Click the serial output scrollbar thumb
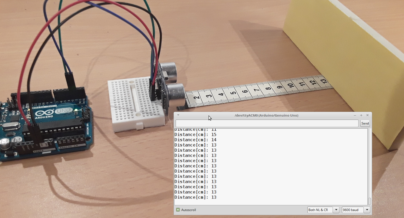Viewport: 404px width, 218px height. 369,201
